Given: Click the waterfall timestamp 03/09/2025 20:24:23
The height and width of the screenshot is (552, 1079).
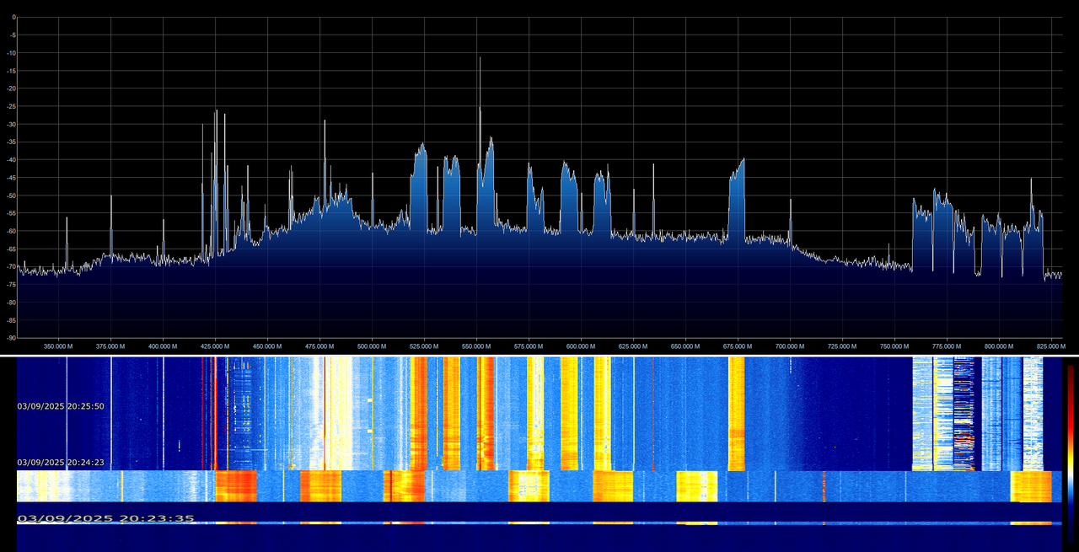Looking at the screenshot, I should [61, 462].
